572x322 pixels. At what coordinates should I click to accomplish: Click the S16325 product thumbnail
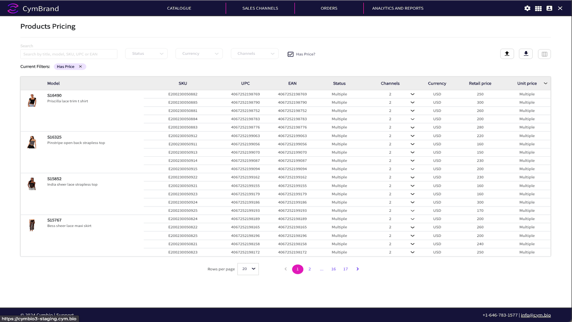tap(32, 142)
